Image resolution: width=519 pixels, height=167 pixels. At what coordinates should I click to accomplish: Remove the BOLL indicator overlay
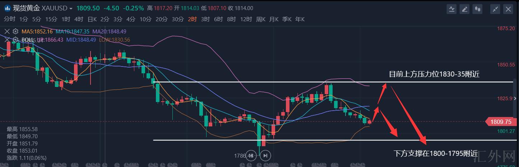pyautogui.click(x=7, y=40)
